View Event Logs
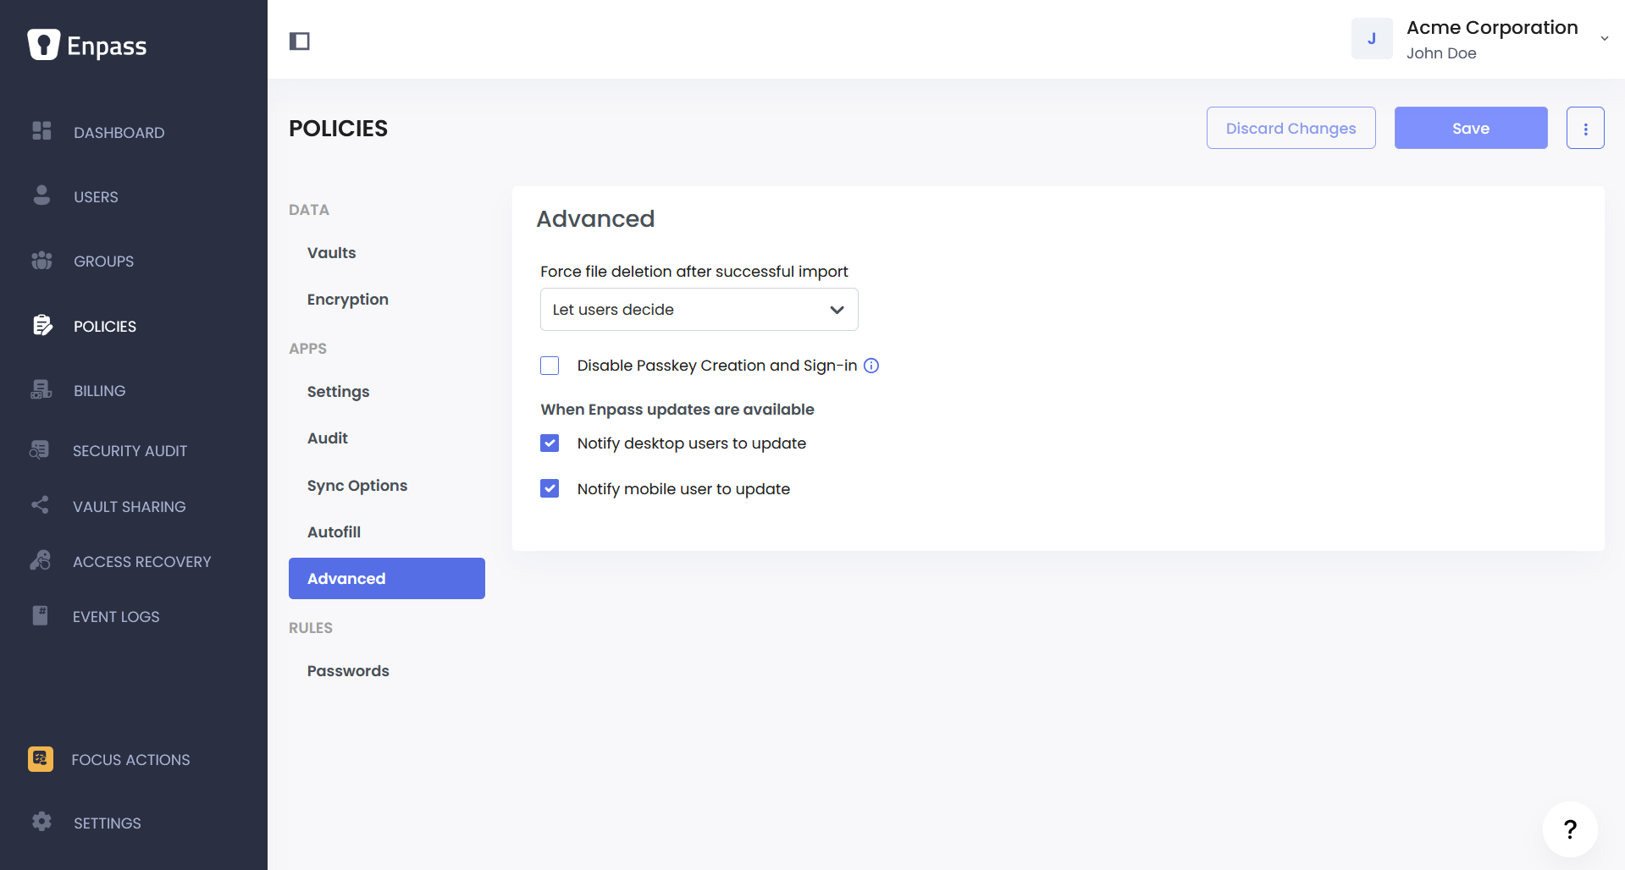Screen dimensions: 1625x870 click(x=116, y=616)
